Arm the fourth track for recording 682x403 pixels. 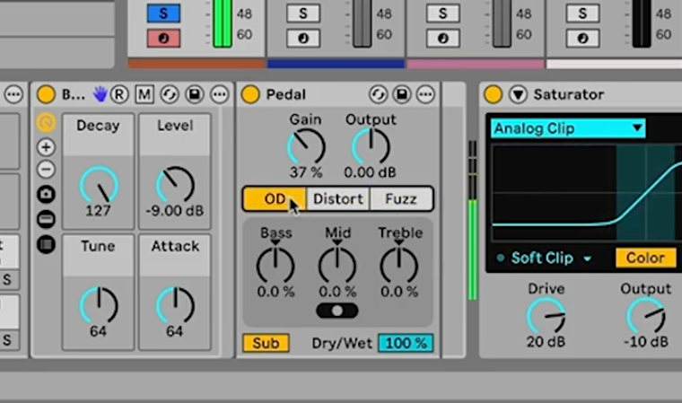[582, 39]
